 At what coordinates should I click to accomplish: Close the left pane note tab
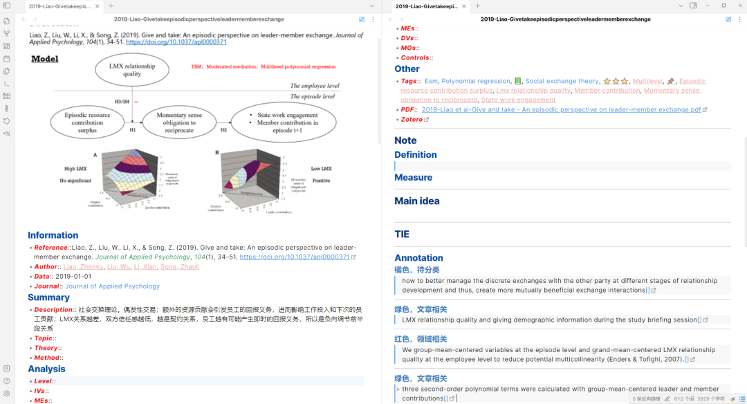tap(98, 6)
